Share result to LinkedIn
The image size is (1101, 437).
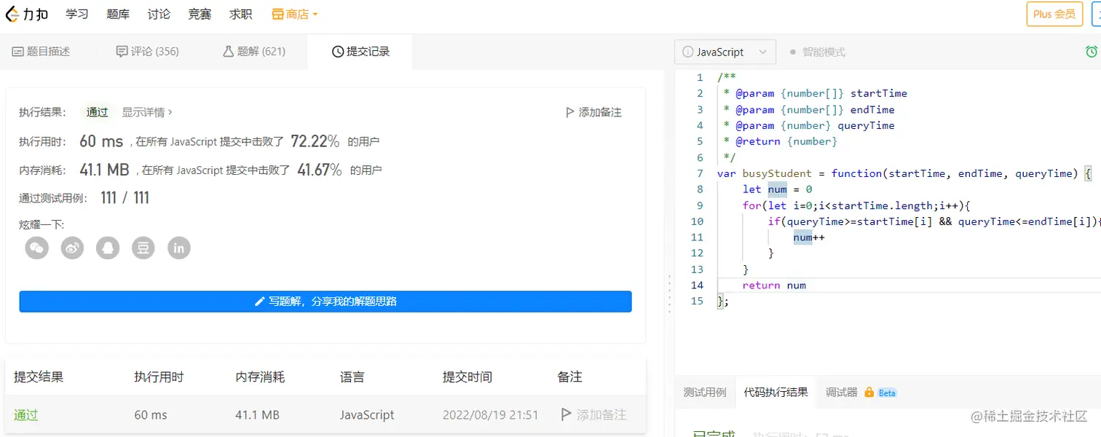[x=179, y=248]
